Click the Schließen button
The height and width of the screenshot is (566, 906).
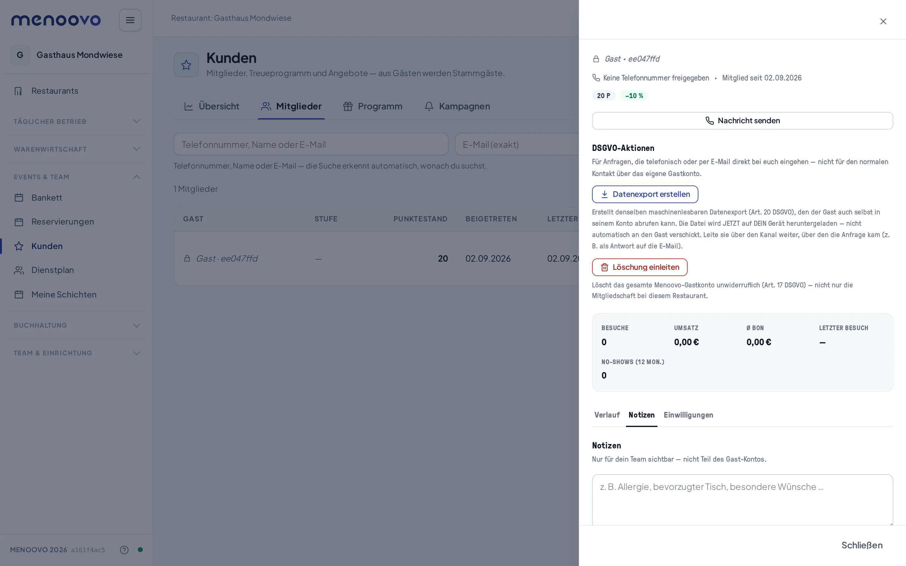click(862, 545)
